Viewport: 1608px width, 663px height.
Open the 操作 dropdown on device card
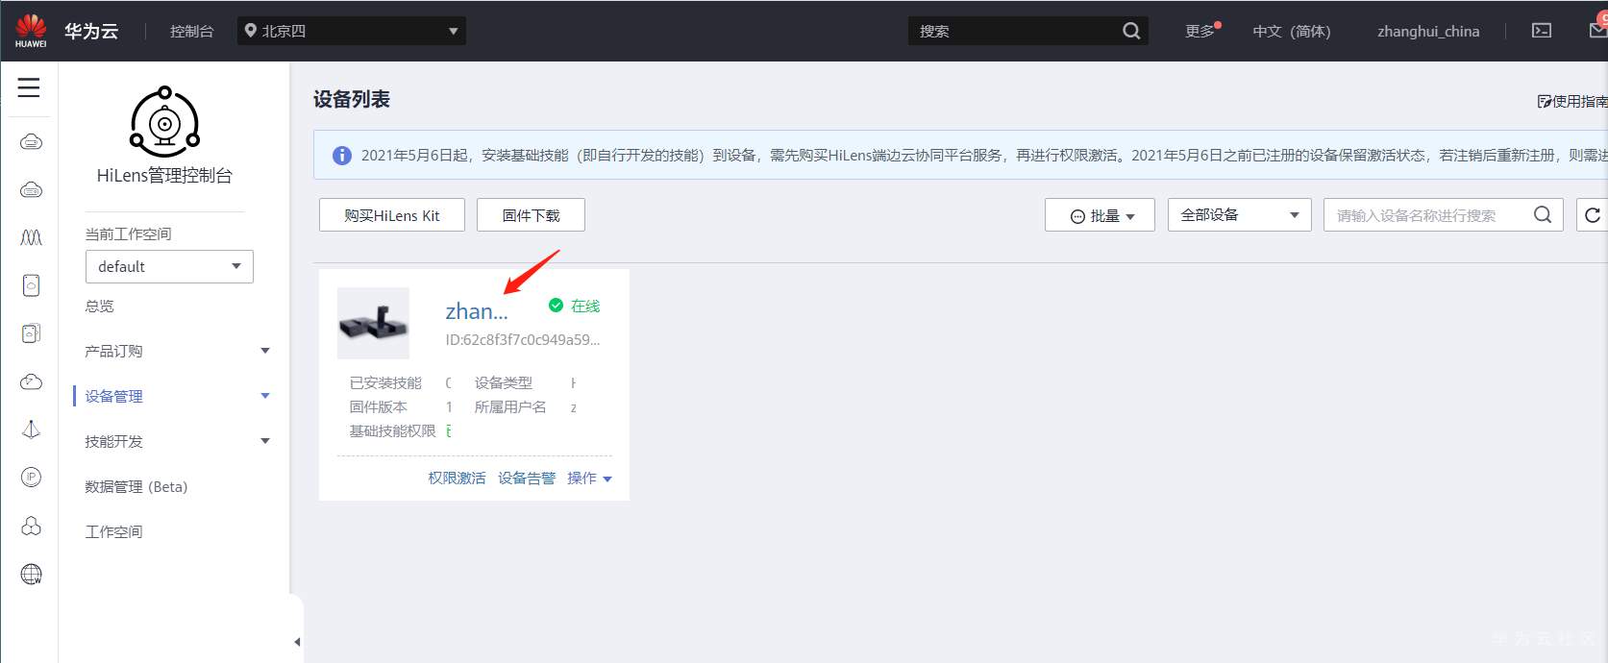[x=589, y=479]
